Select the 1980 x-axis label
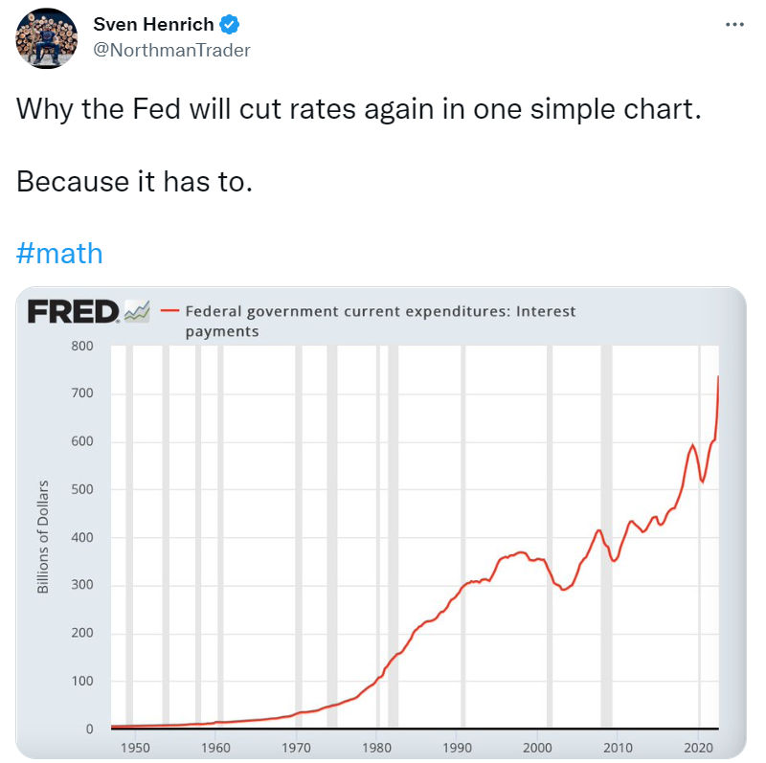Viewport: 766px width, 763px height. (x=376, y=747)
